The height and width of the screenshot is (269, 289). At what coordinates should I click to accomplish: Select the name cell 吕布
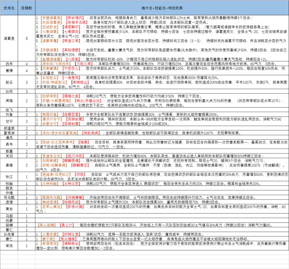(9, 64)
